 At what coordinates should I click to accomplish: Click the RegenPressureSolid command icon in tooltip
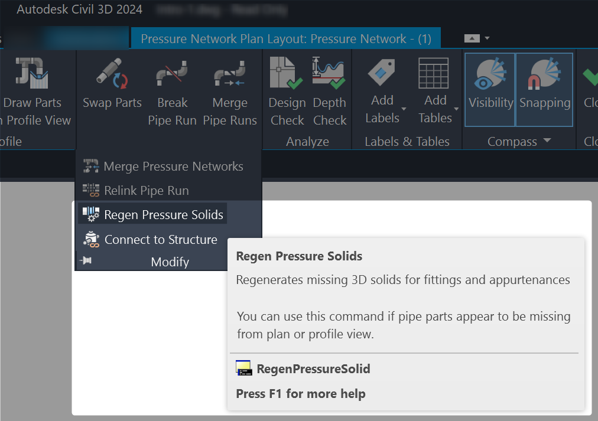point(243,368)
